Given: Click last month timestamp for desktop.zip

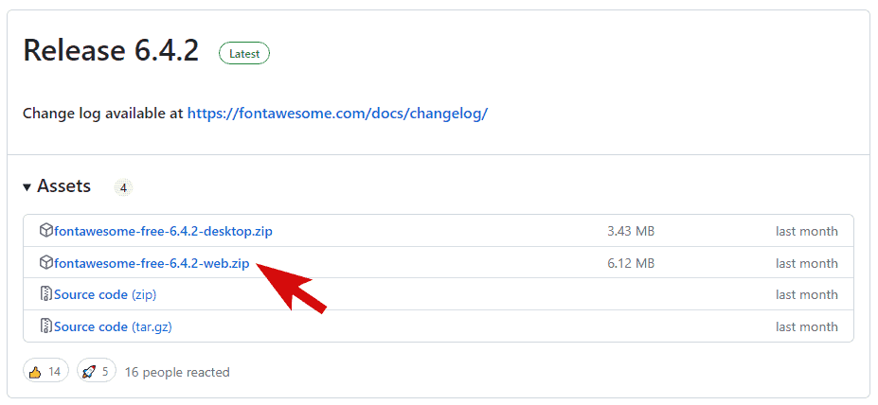Looking at the screenshot, I should coord(806,231).
